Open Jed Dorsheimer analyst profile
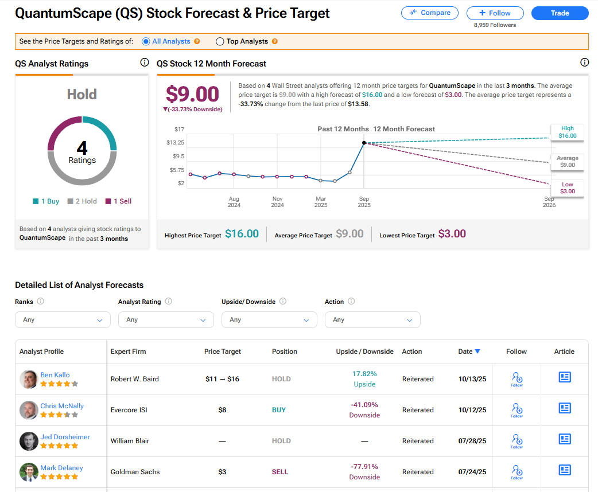598x492 pixels. (65, 437)
